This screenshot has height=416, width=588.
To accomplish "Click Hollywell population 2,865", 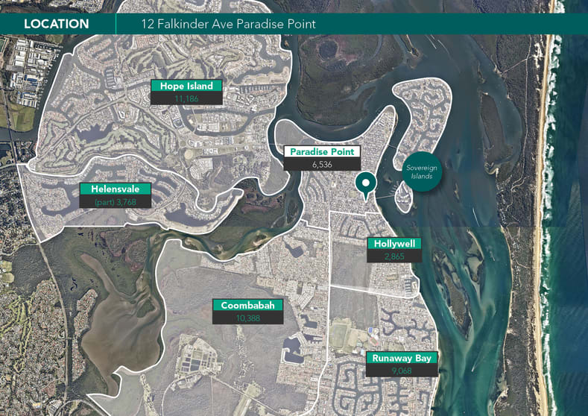I will click(x=394, y=256).
